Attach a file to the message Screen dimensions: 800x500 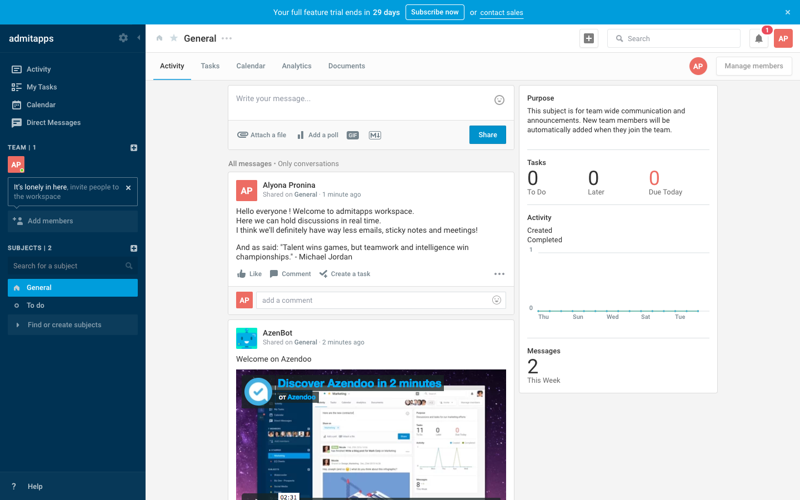point(262,135)
